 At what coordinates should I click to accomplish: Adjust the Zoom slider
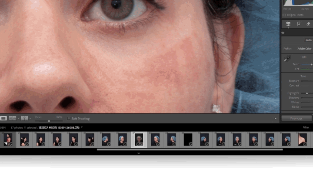point(49,121)
